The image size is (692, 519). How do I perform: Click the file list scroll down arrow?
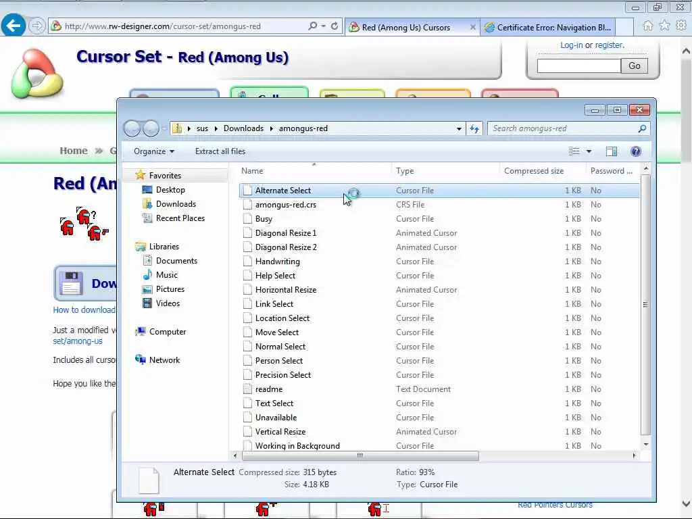pyautogui.click(x=645, y=445)
